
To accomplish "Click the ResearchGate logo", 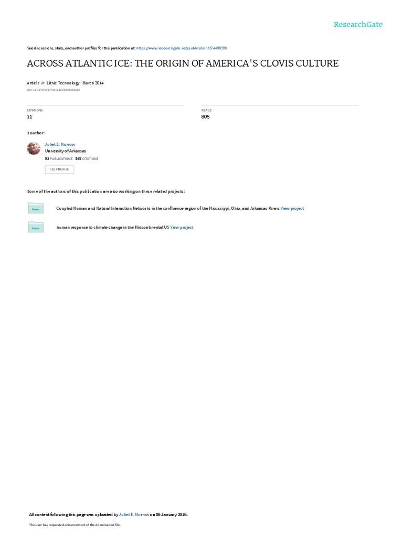I will [x=358, y=24].
